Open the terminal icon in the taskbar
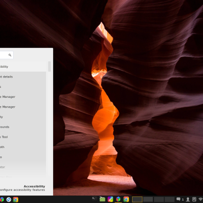This screenshot has height=203, width=203. (x=94, y=199)
